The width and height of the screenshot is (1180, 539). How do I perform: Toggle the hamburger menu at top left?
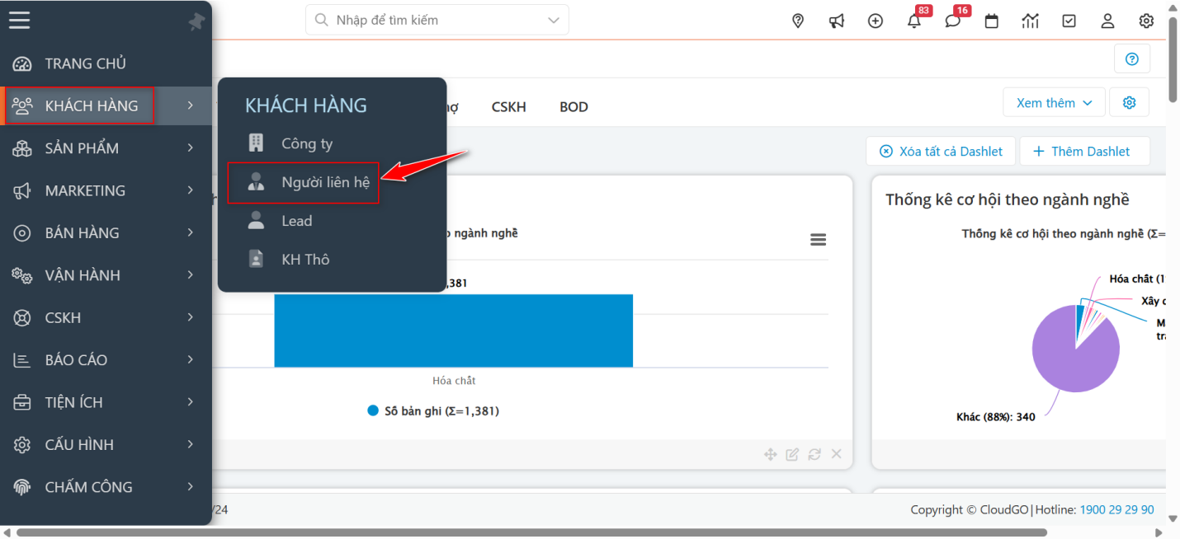(20, 20)
